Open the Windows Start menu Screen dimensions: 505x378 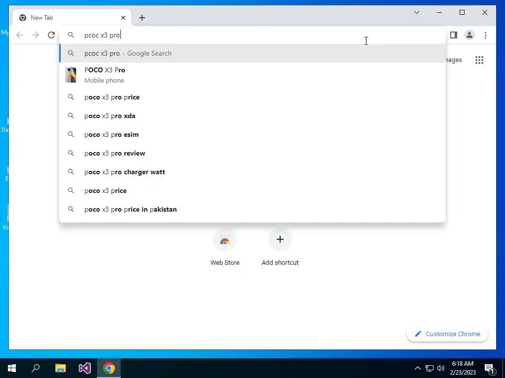click(12, 368)
